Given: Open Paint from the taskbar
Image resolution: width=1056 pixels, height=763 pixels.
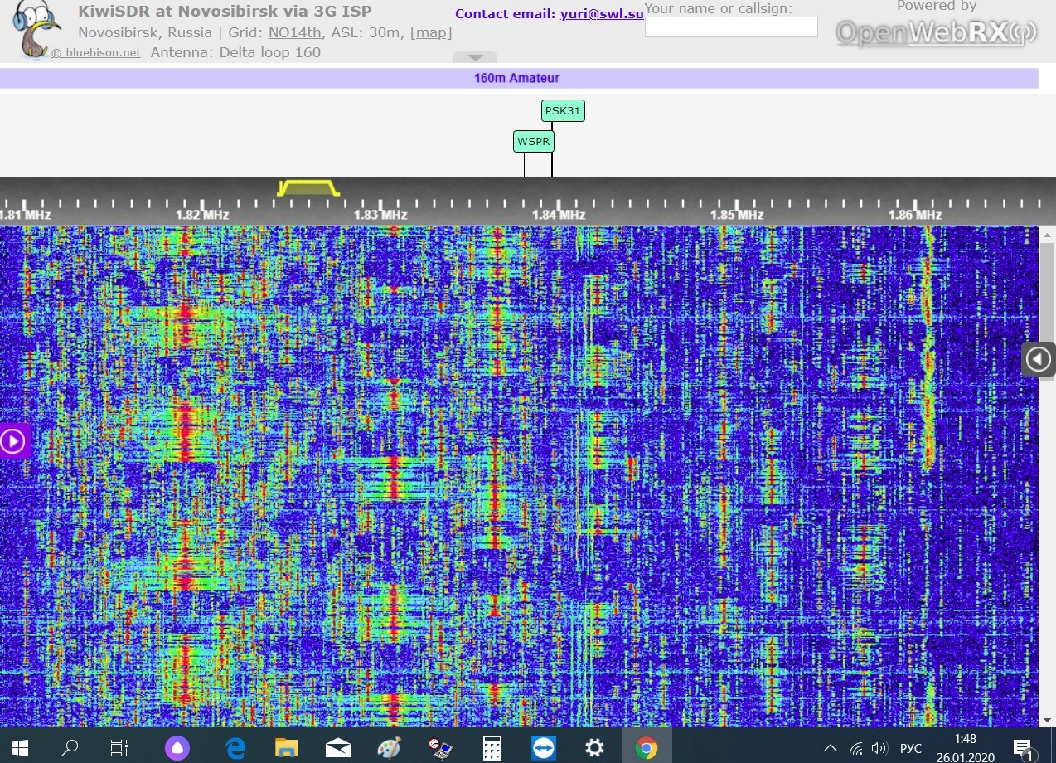Looking at the screenshot, I should 389,748.
